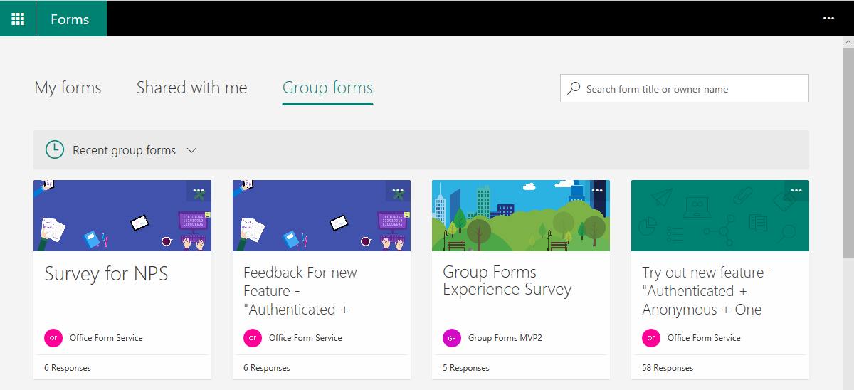The image size is (854, 390).
Task: Expand the Recent group forms dropdown chevron
Action: coord(191,151)
